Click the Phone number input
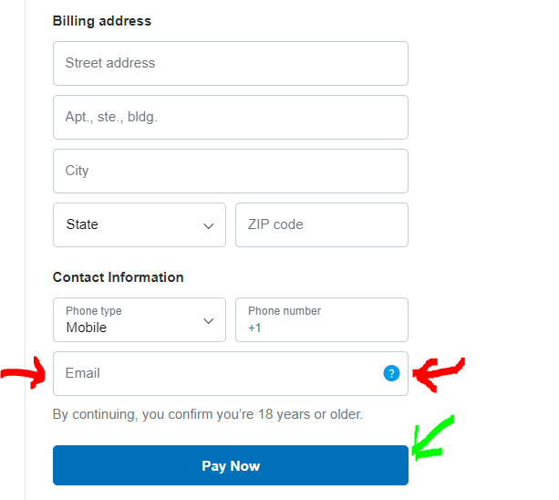559x500 pixels. coord(322,320)
